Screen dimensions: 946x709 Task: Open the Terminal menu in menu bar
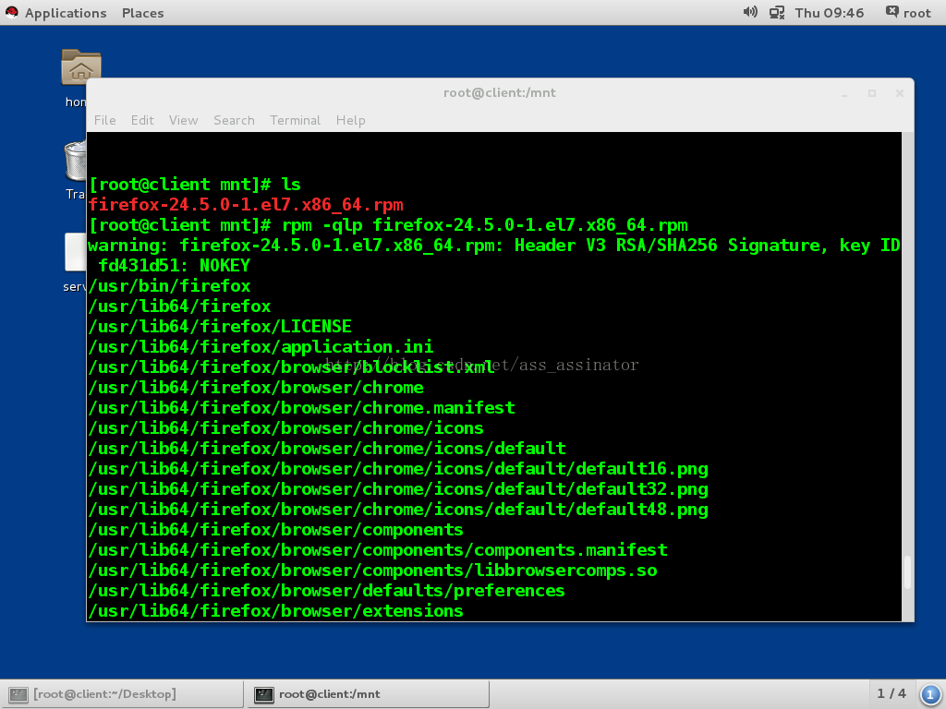coord(295,120)
